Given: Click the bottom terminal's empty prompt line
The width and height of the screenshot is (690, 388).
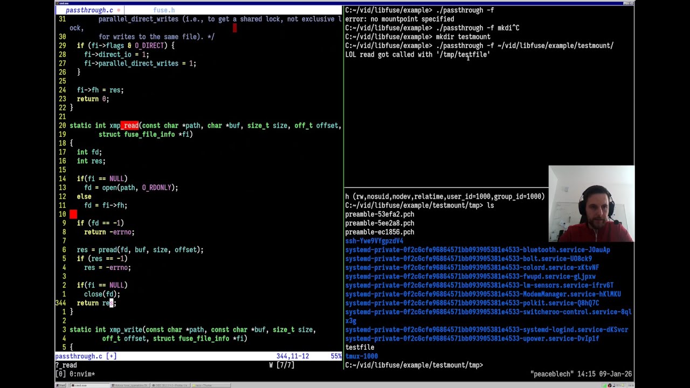Looking at the screenshot, I should point(414,365).
